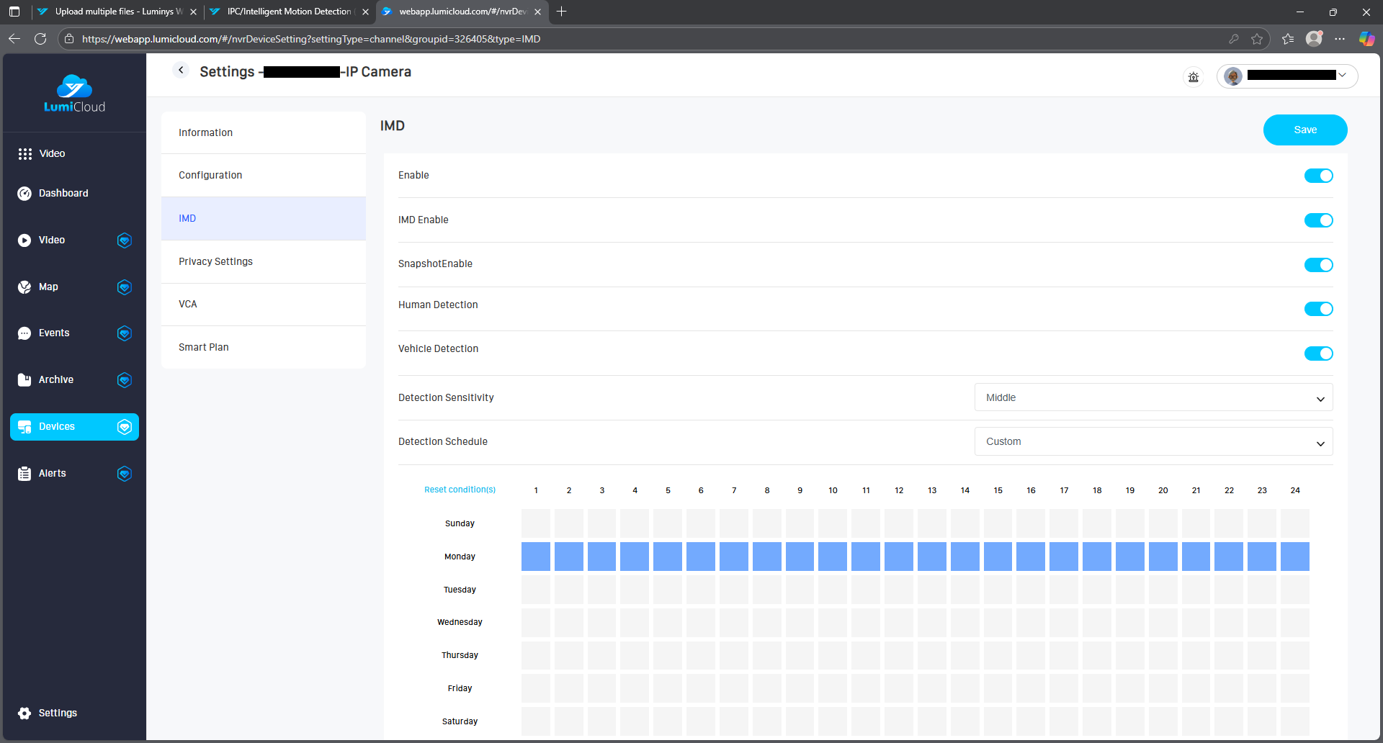The width and height of the screenshot is (1383, 743).
Task: Turn off the Vehicle Detection switch
Action: pyautogui.click(x=1318, y=354)
